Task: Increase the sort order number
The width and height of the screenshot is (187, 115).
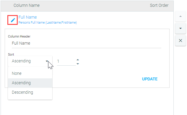Action: pyautogui.click(x=78, y=60)
